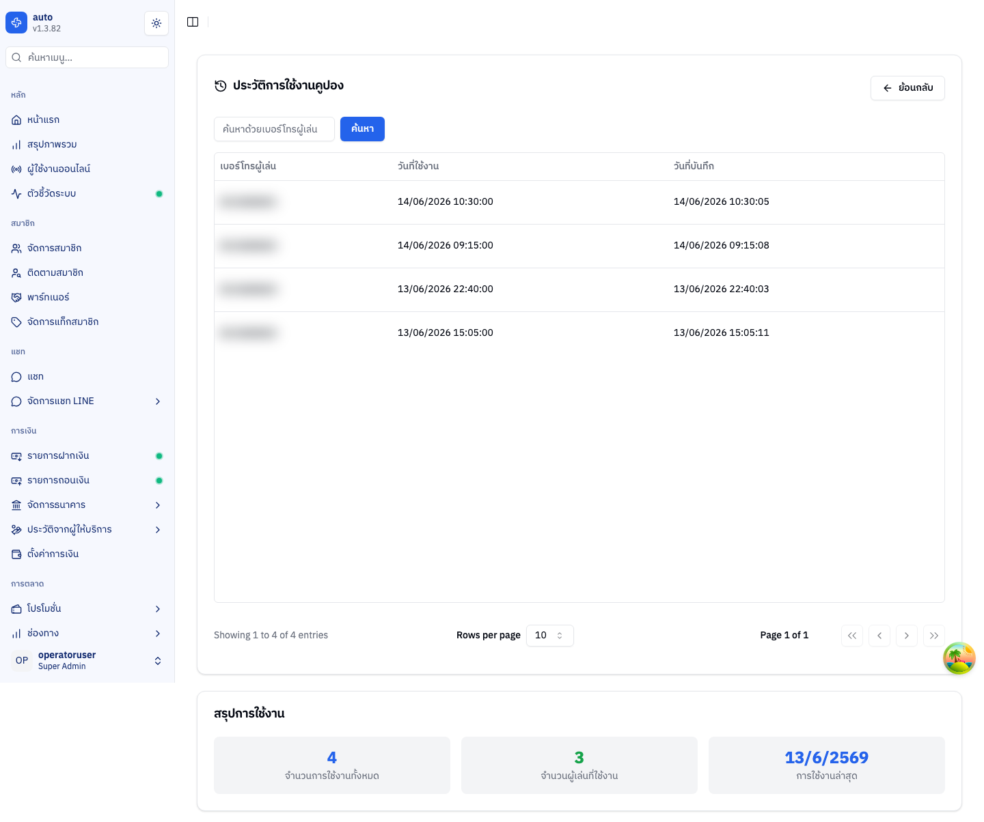Click the chat bubble icon beside แชท
The height and width of the screenshot is (822, 984).
coord(16,377)
